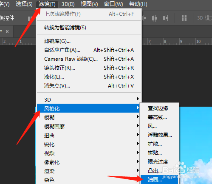The height and width of the screenshot is (184, 212).
Task: Expand the 模糊 blur submenu
Action: tap(89, 117)
